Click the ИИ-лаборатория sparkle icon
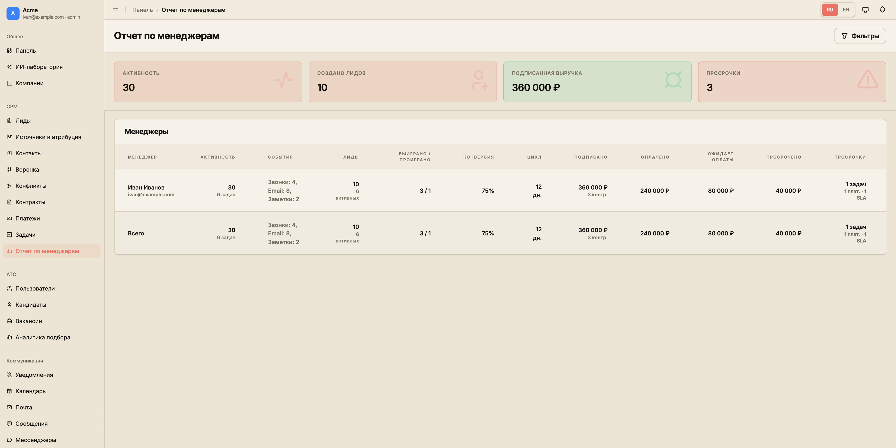The image size is (896, 448). [10, 67]
